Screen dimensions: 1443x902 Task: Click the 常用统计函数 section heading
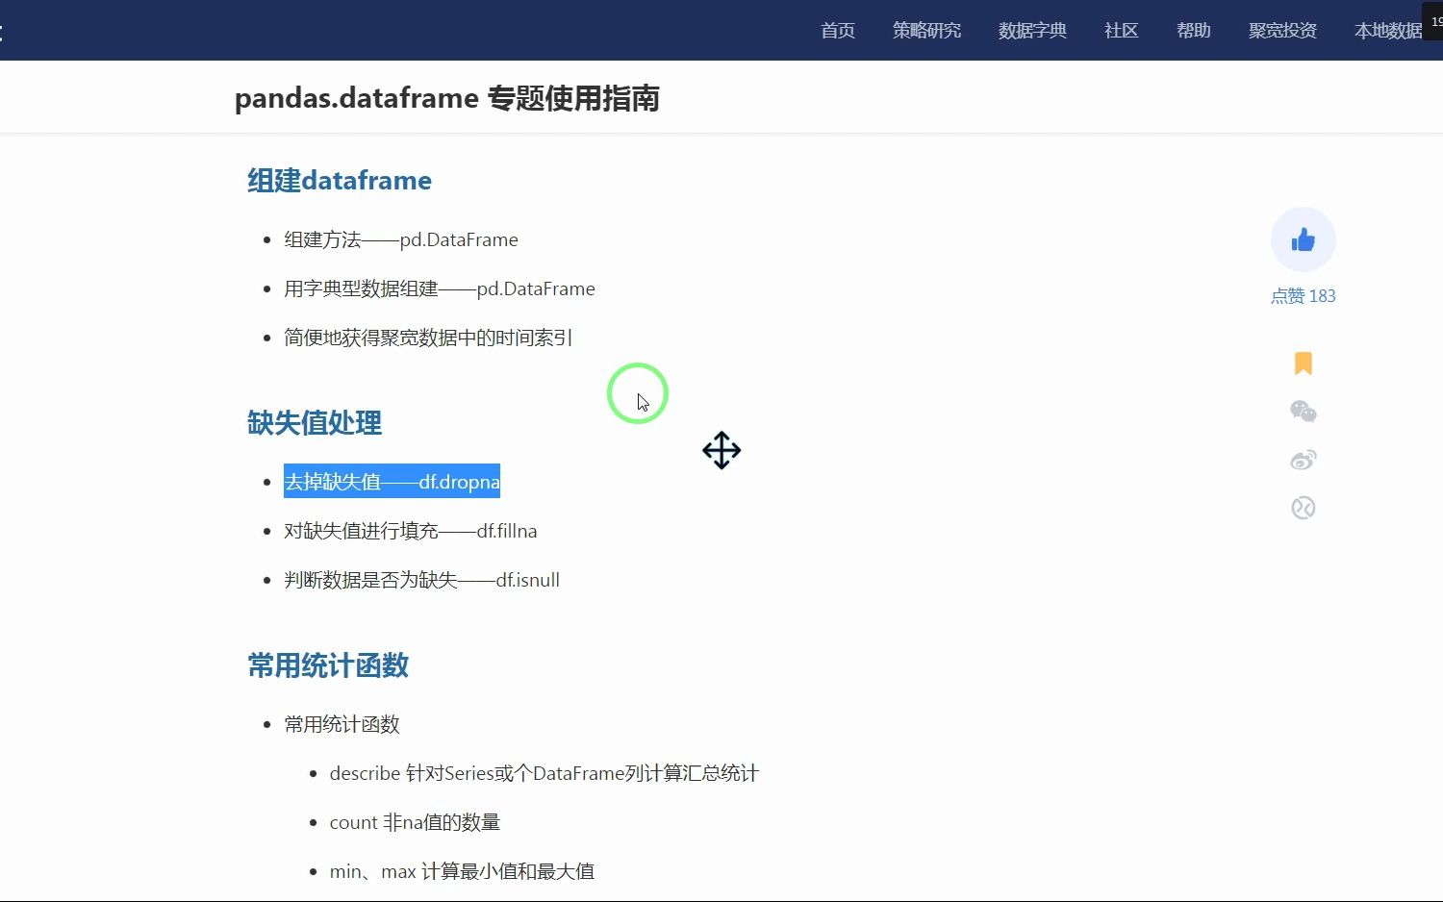point(328,665)
